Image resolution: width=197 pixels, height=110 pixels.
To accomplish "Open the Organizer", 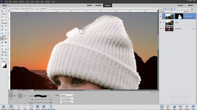I will click(44, 107).
